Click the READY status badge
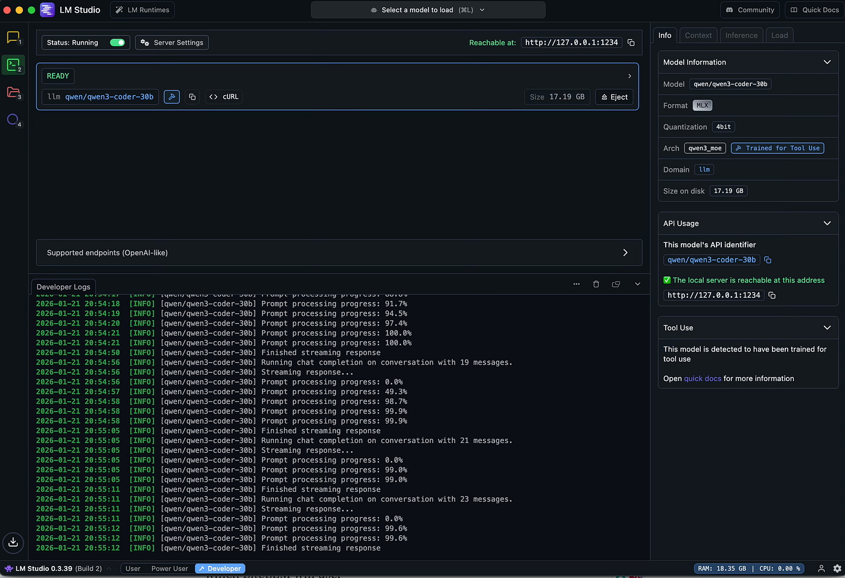 [x=58, y=76]
